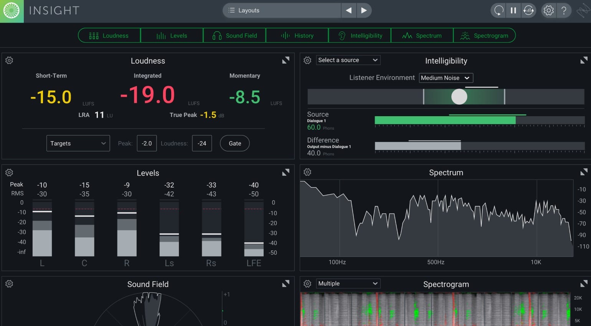
Task: Open Loudness panel settings gear
Action: point(9,60)
